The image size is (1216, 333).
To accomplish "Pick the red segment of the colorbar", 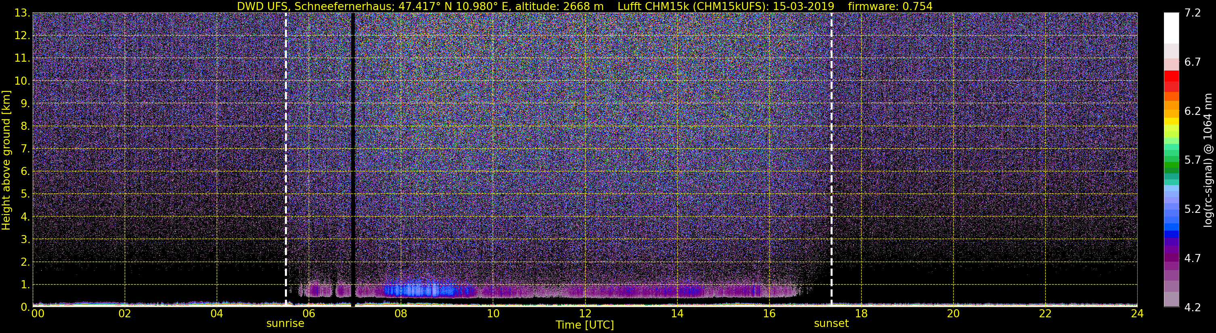I will pos(1171,75).
